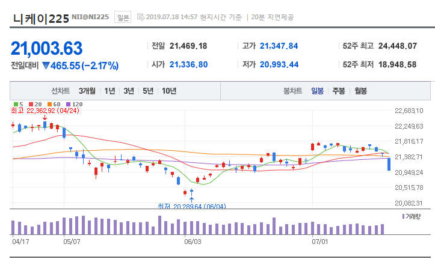Click the 06/03 date label on axis

pyautogui.click(x=193, y=242)
